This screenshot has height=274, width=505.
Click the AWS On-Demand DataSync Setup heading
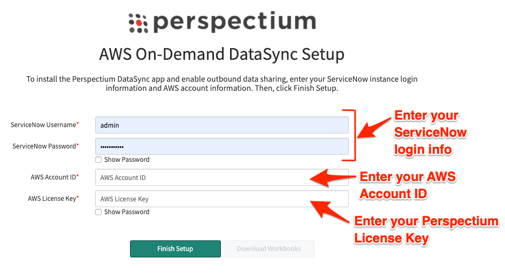tap(222, 54)
